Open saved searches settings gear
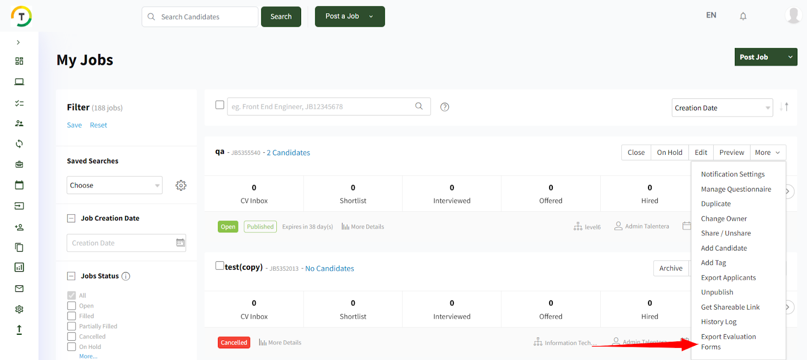 point(181,186)
